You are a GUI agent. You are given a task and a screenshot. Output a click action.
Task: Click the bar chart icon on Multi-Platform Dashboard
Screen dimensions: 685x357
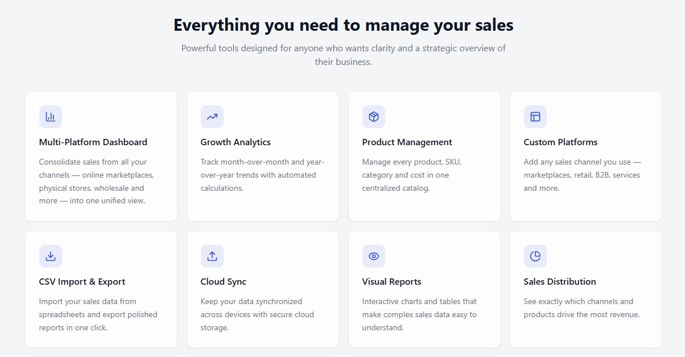click(50, 116)
